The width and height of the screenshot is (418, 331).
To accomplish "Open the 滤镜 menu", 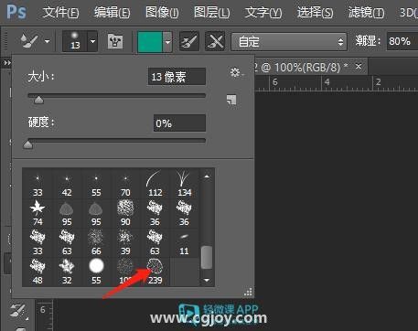I will coord(366,13).
